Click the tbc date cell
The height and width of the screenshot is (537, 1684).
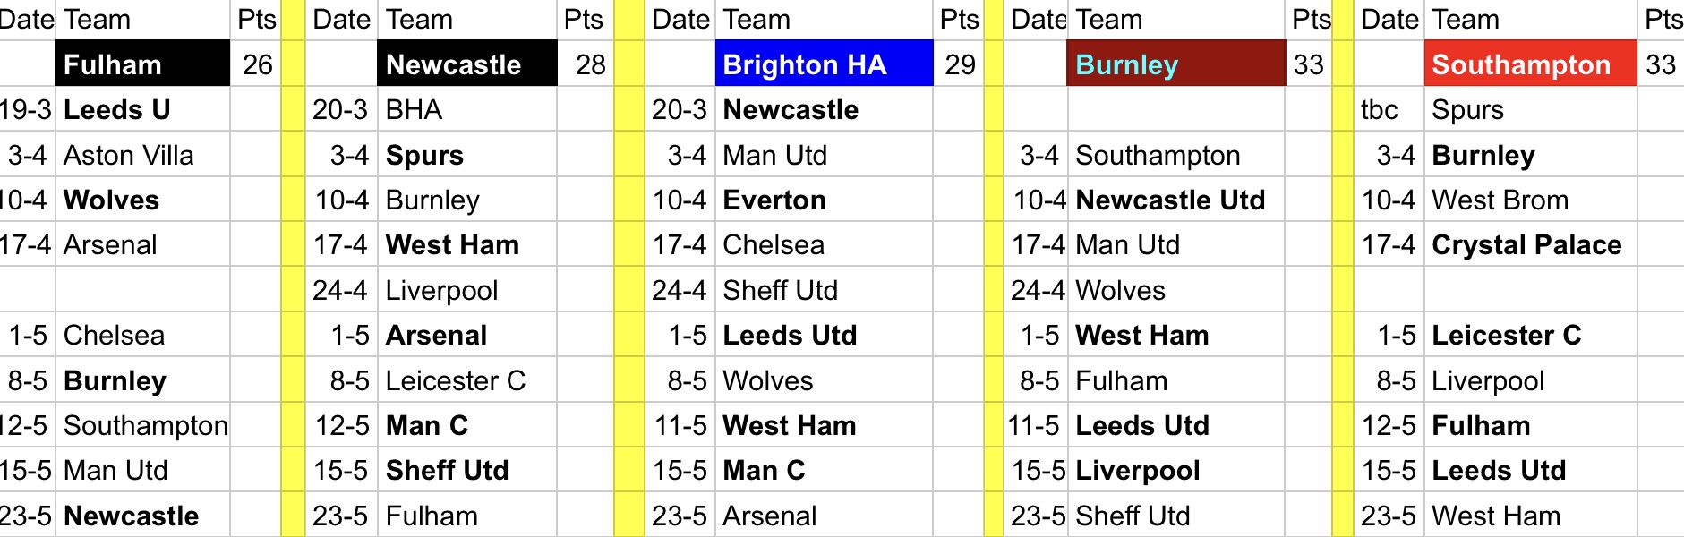(1388, 110)
